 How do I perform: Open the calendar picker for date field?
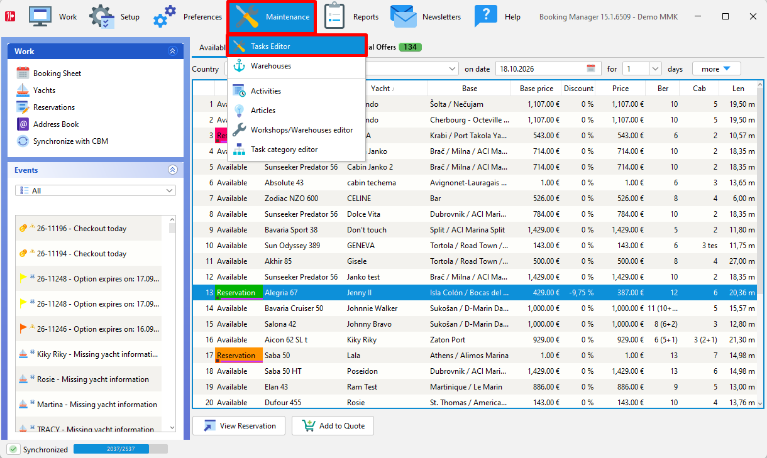click(x=590, y=69)
